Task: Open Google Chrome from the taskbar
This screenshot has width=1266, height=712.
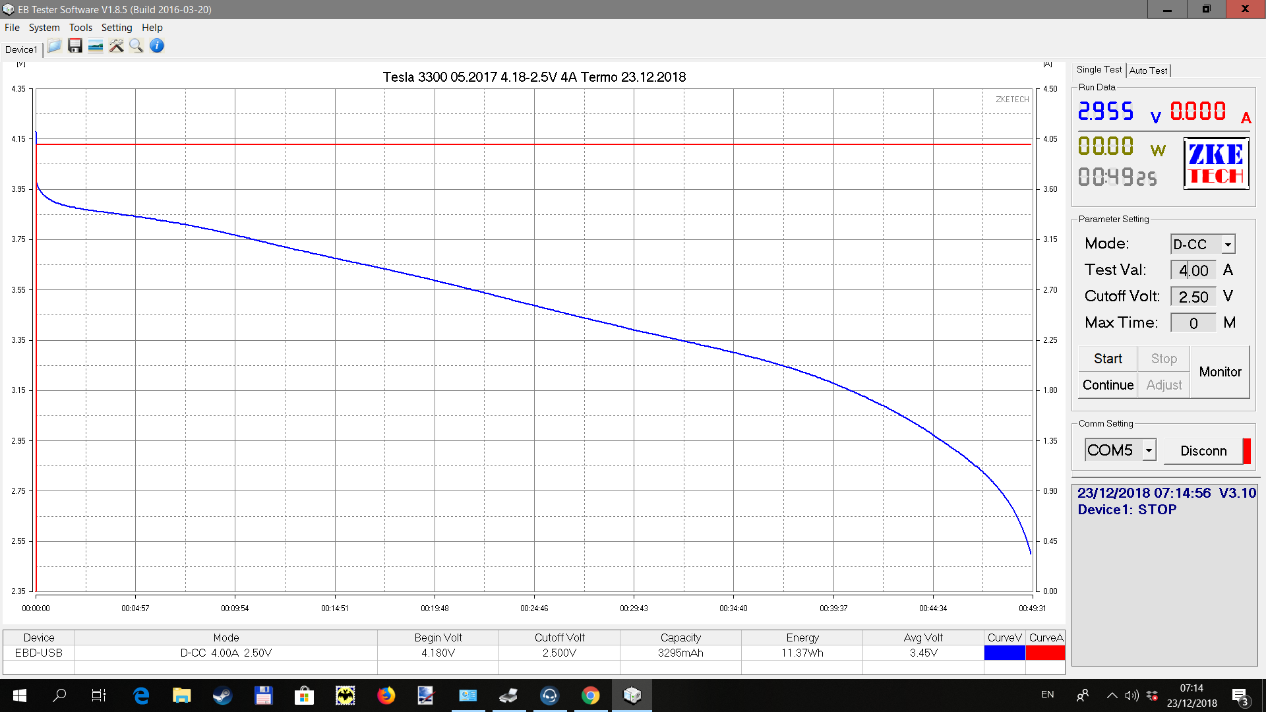Action: [591, 696]
